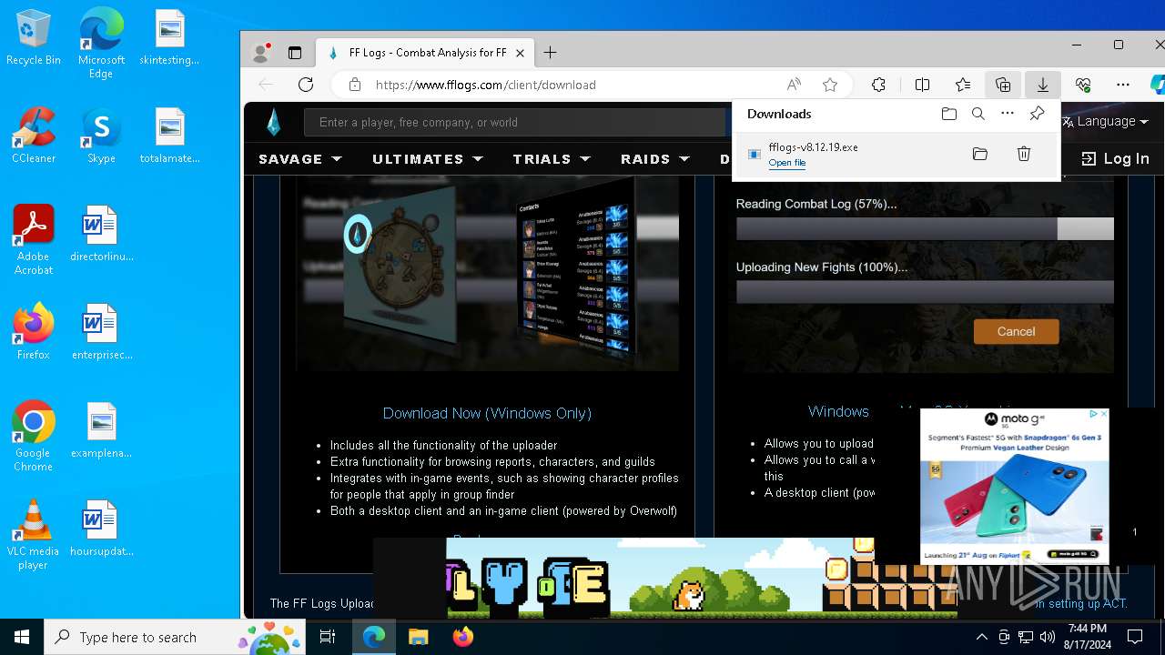The image size is (1165, 655).
Task: Expand the SAVAGE dropdown menu
Action: 300,159
